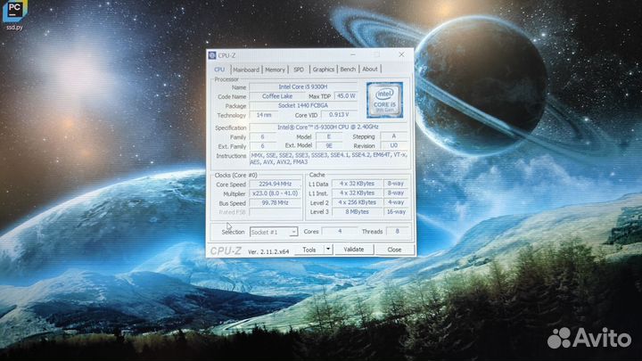Click the Level 2 value '4 x 256 KBytes'
Viewport: 642px width, 361px height.
[357, 202]
